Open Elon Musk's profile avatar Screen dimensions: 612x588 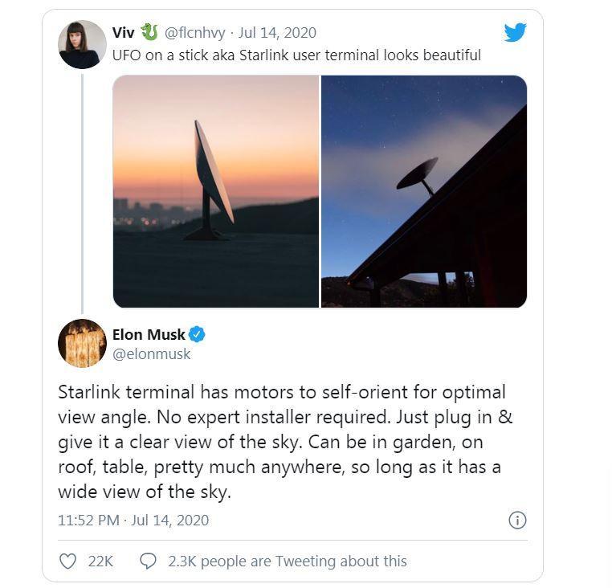(82, 343)
